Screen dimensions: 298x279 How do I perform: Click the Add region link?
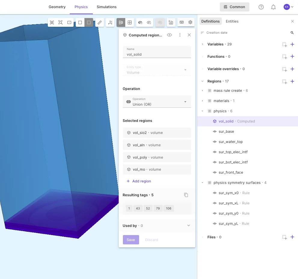pyautogui.click(x=139, y=181)
